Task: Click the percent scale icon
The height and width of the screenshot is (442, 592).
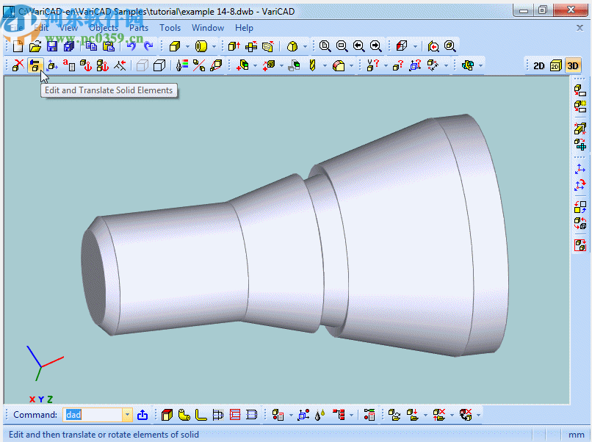Action: point(199,65)
